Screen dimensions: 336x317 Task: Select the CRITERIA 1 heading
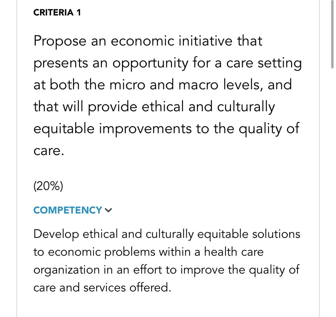57,12
